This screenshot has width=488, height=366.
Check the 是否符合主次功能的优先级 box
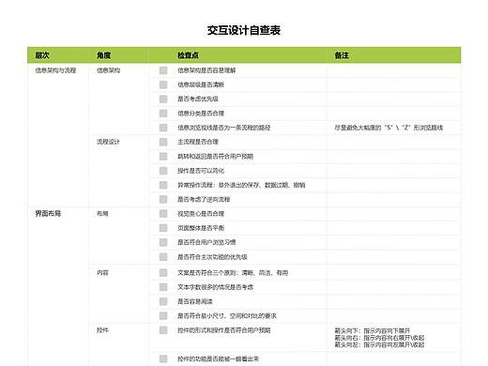(x=163, y=257)
